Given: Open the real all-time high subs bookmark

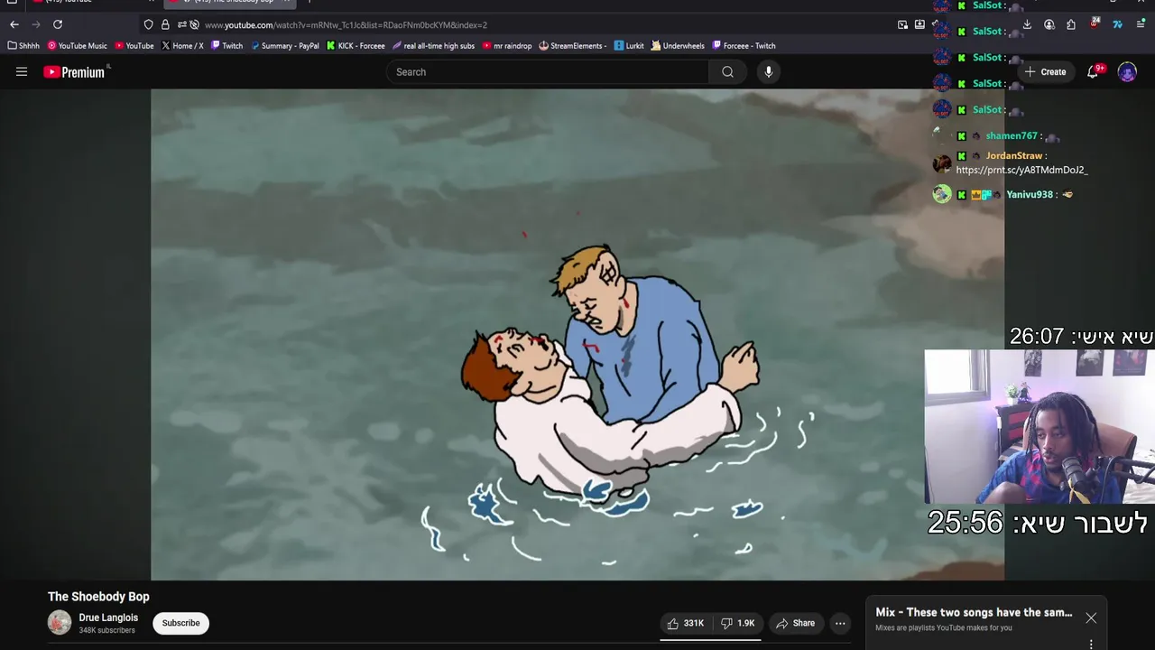Looking at the screenshot, I should (x=434, y=46).
